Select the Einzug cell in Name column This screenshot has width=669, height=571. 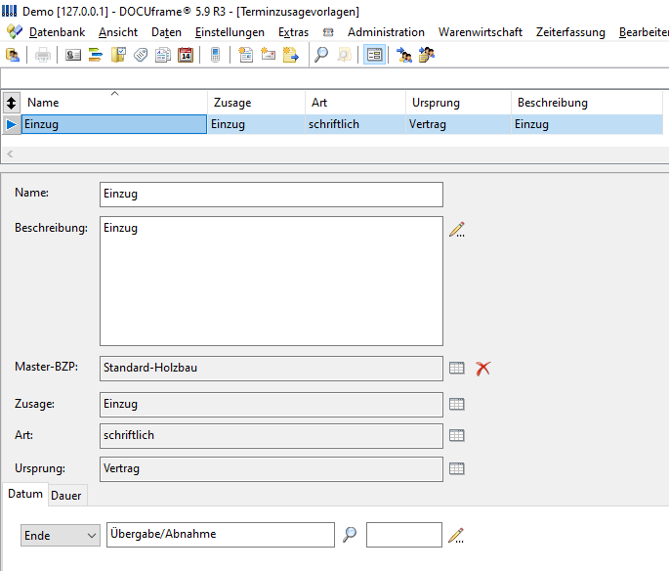[x=114, y=124]
